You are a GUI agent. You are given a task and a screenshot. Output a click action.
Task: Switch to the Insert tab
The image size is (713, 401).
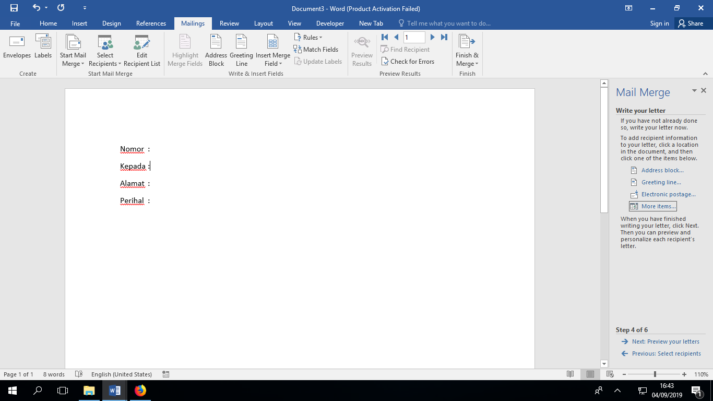[x=79, y=23]
